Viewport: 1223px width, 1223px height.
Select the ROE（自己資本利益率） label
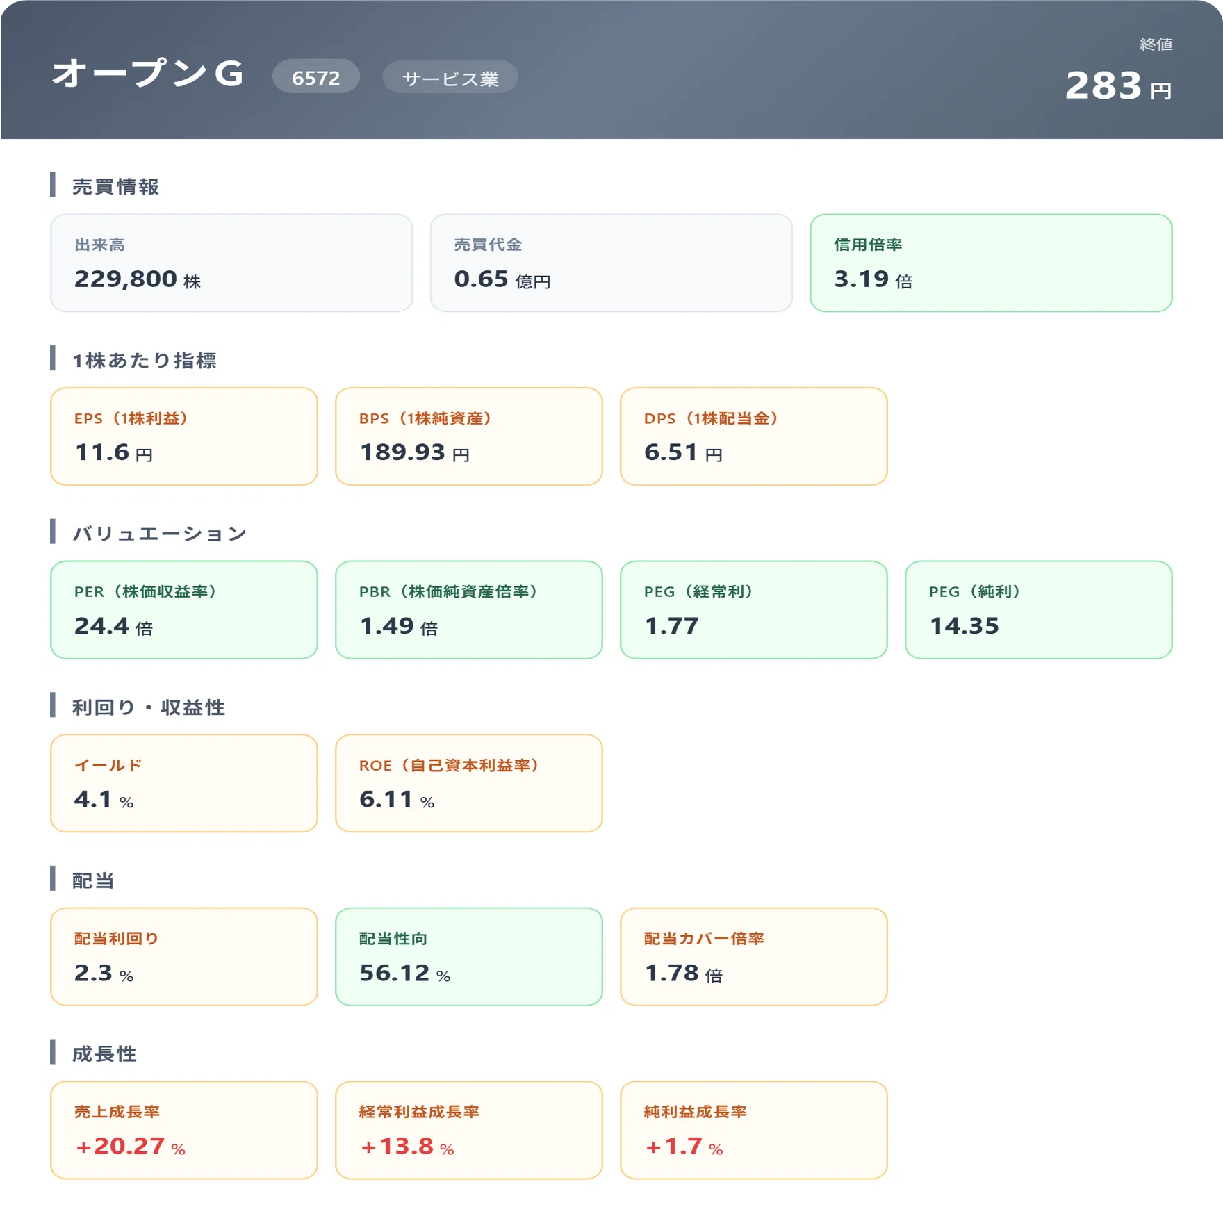click(x=449, y=765)
